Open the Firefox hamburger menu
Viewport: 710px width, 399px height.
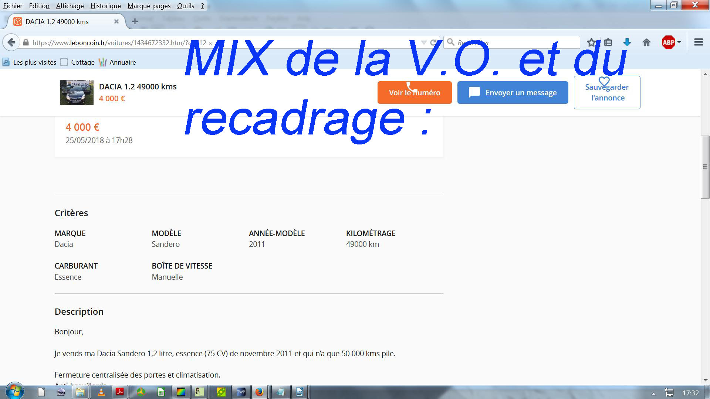699,42
